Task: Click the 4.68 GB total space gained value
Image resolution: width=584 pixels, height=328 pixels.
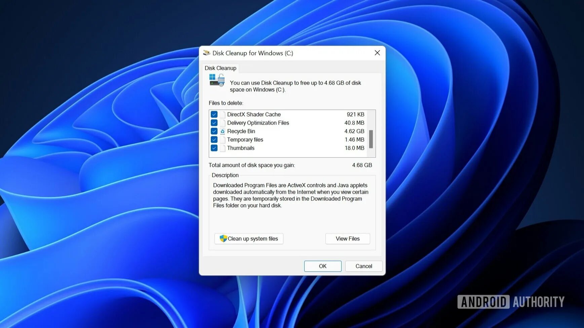Action: pyautogui.click(x=362, y=165)
